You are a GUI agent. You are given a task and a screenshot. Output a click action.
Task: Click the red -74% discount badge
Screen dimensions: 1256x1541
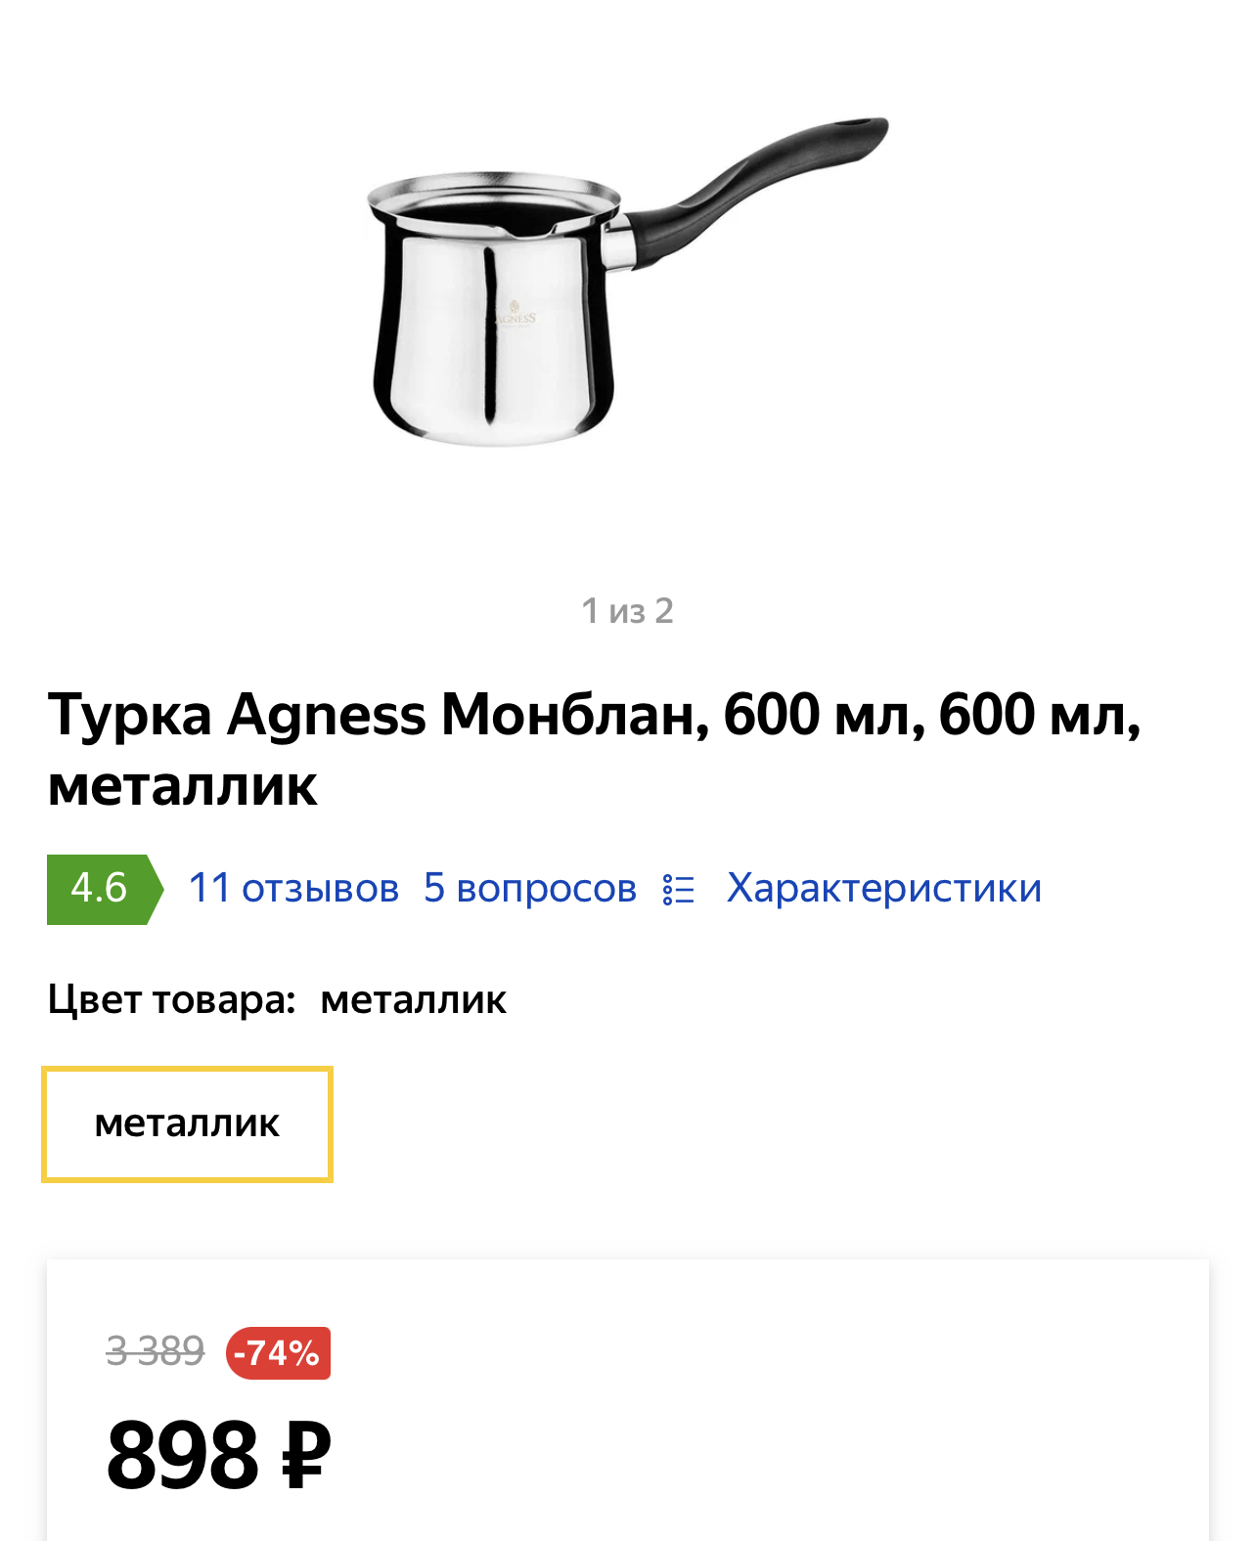tap(278, 1353)
